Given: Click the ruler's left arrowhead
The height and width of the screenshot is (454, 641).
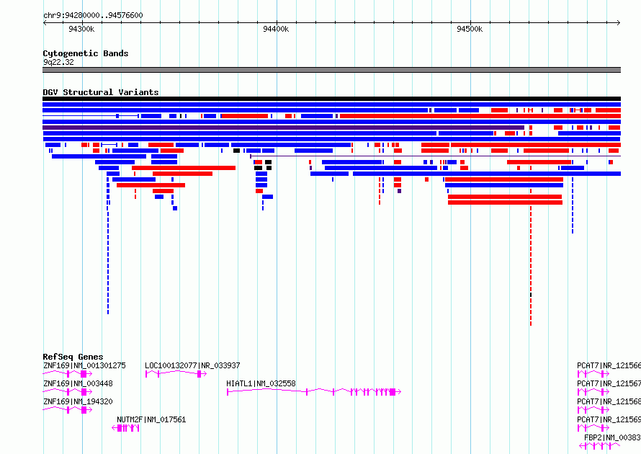Looking at the screenshot, I should (45, 22).
